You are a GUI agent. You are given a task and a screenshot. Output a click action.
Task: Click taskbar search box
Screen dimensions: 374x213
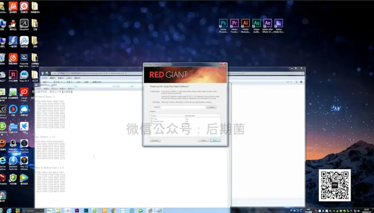point(33,211)
